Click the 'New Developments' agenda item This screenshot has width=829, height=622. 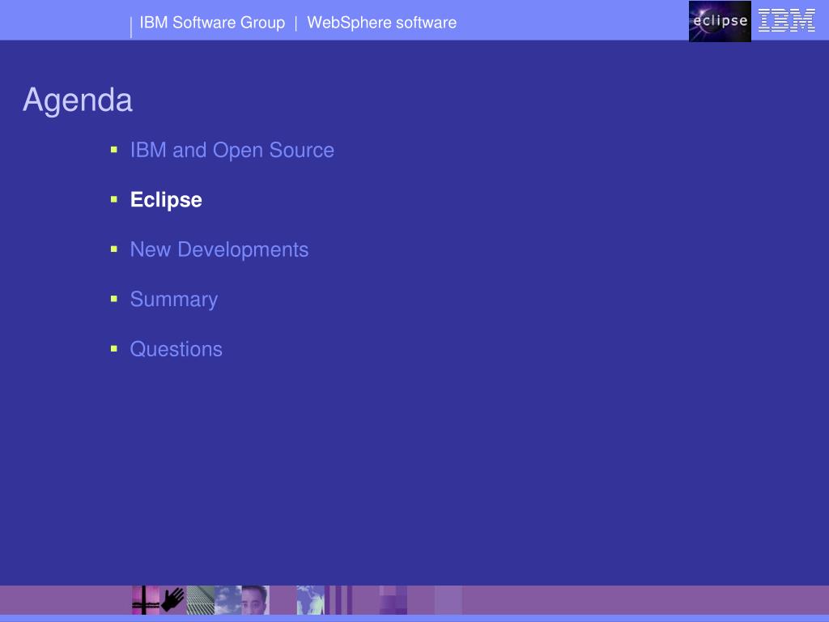[219, 249]
